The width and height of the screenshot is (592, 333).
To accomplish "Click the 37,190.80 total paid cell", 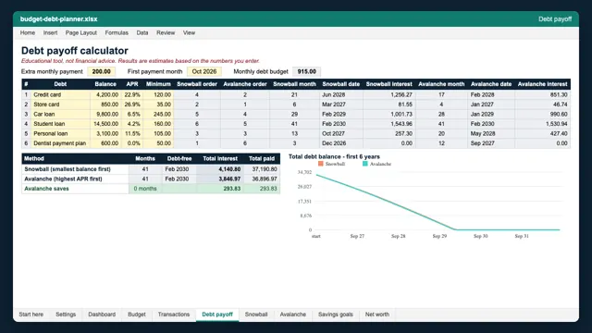I will [x=262, y=169].
